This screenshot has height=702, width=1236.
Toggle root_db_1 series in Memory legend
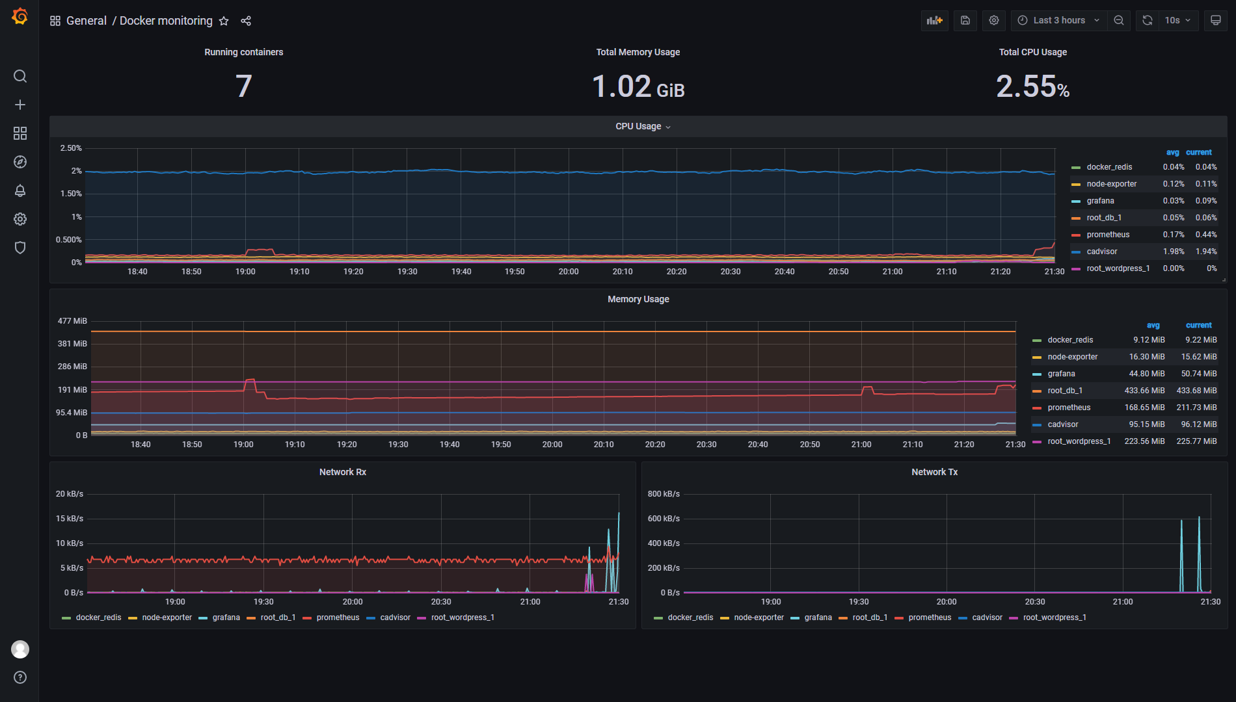[x=1065, y=391]
